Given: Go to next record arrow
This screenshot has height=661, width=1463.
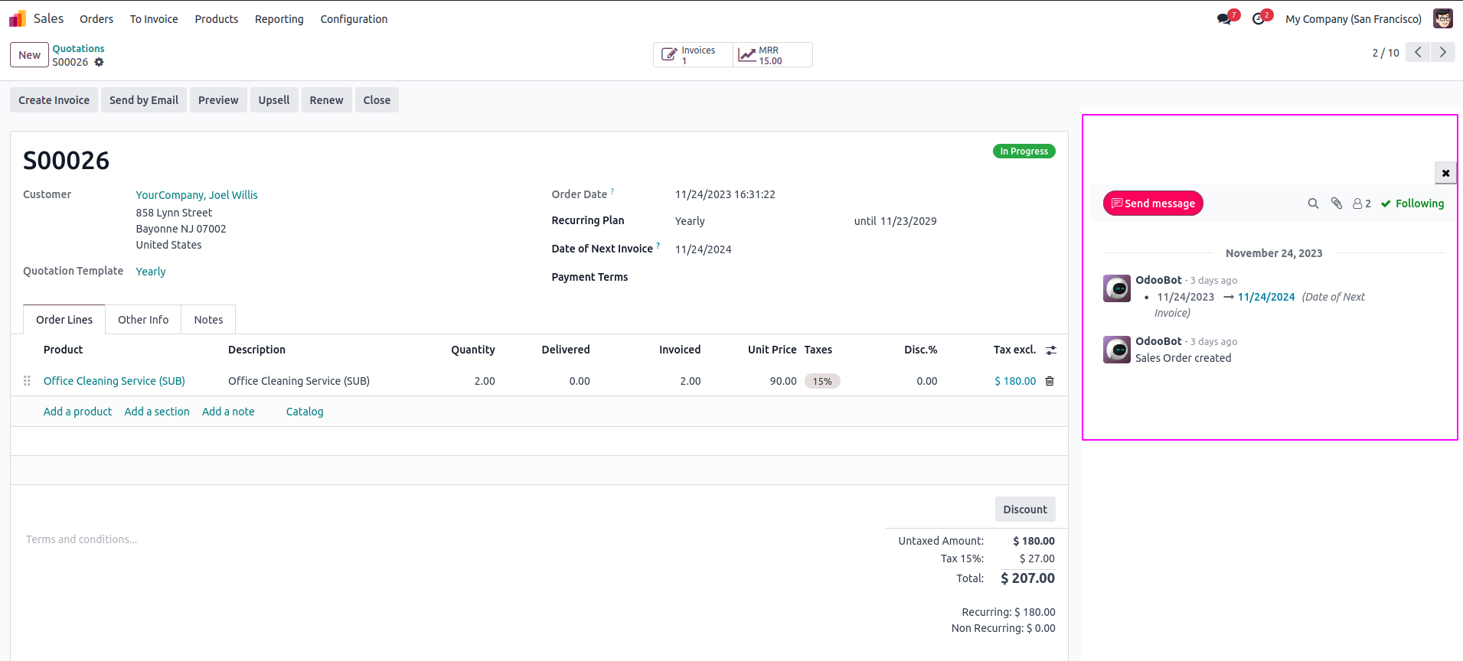Looking at the screenshot, I should [1443, 52].
